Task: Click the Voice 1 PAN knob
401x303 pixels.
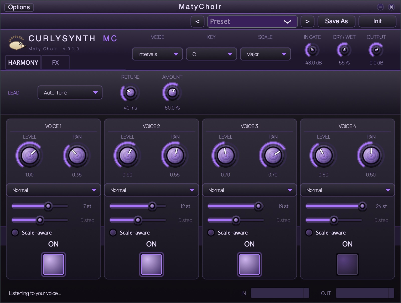Action: [77, 155]
